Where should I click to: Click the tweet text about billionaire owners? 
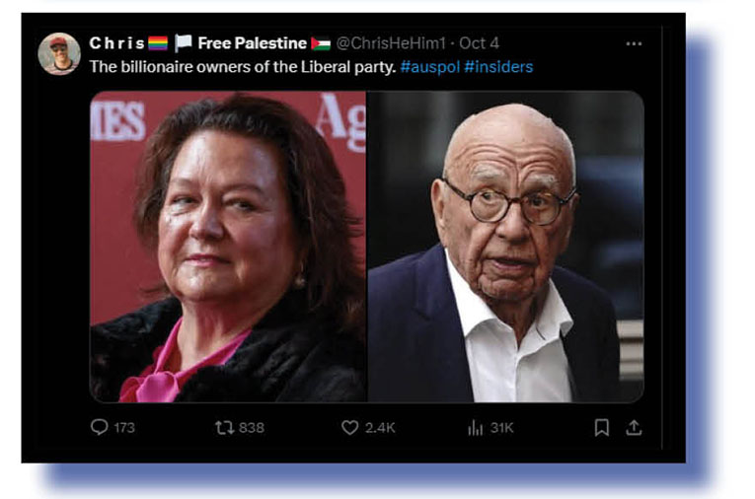pyautogui.click(x=242, y=66)
